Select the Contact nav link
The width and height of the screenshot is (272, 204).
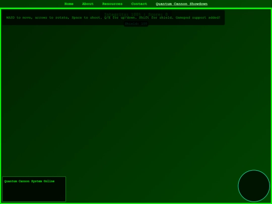[139, 4]
